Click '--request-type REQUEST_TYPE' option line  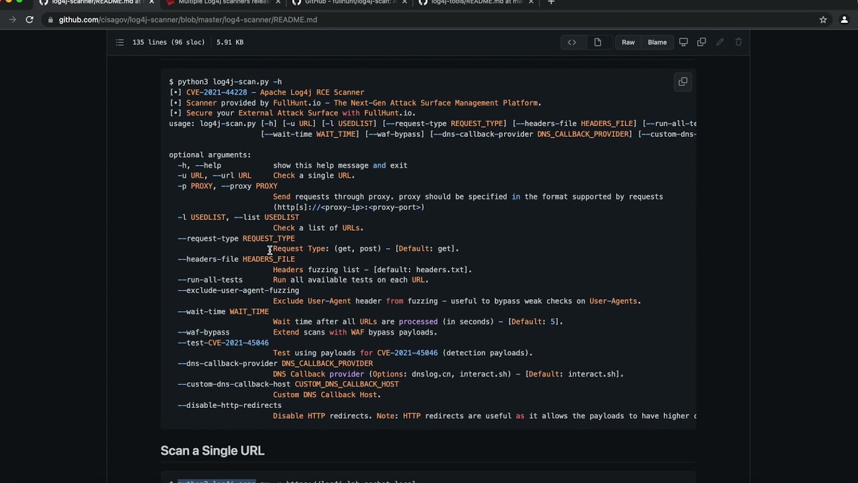coord(236,238)
